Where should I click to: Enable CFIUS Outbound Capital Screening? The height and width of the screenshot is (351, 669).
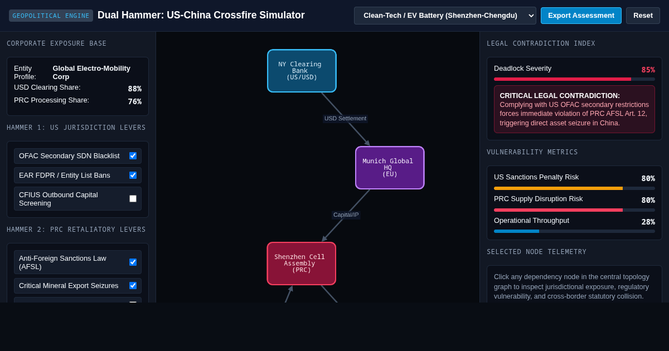coord(133,198)
